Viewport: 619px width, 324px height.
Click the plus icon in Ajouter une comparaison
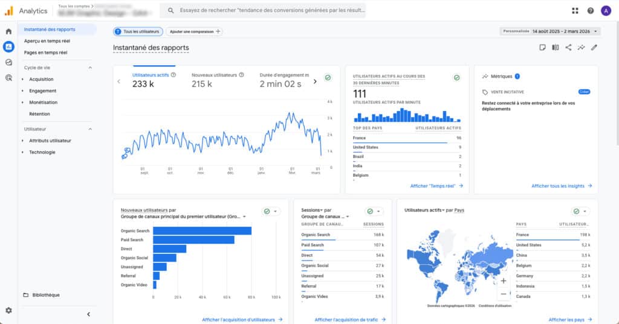(218, 31)
